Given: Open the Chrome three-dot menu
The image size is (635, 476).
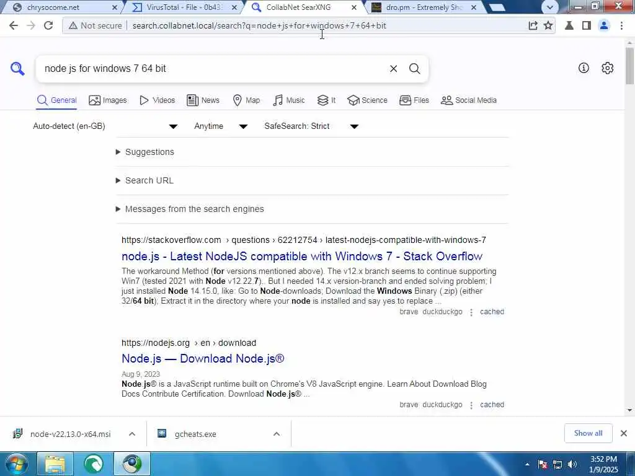Looking at the screenshot, I should [621, 25].
